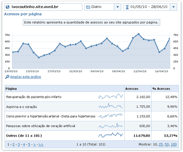Image resolution: width=183 pixels, height=152 pixels.
Task: Click the percentage 12,48%
Action: click(171, 97)
